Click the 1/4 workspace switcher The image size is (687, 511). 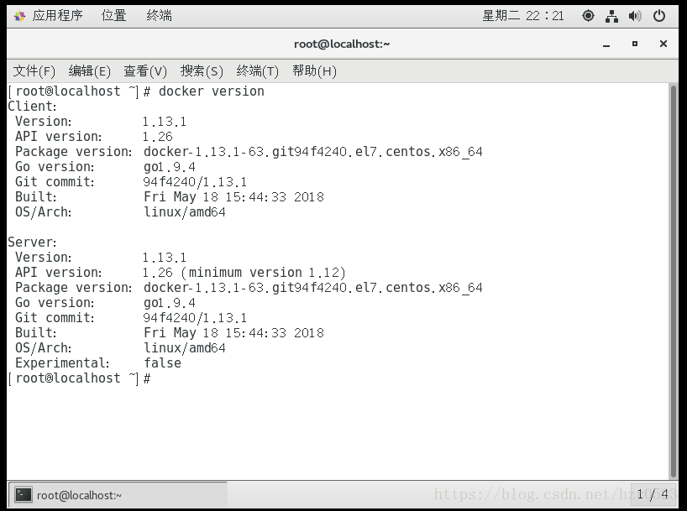(653, 495)
